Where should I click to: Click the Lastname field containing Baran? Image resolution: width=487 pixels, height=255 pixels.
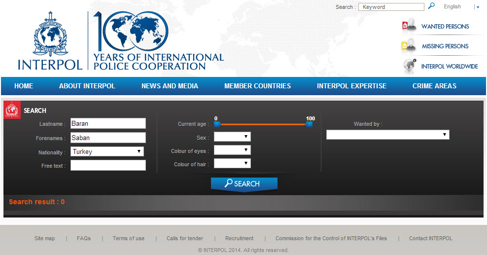pos(108,123)
